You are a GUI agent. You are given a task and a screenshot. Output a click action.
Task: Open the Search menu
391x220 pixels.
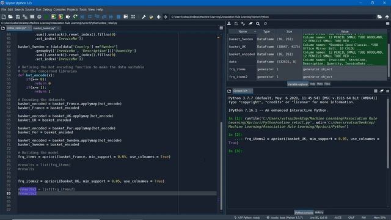point(19,10)
